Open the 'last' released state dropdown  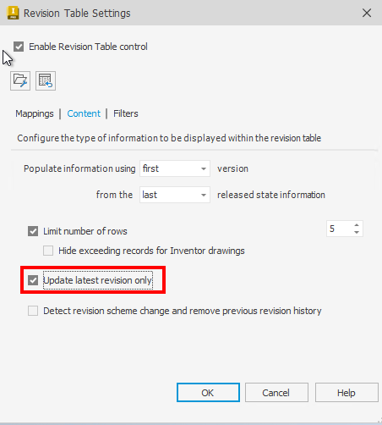pos(175,195)
